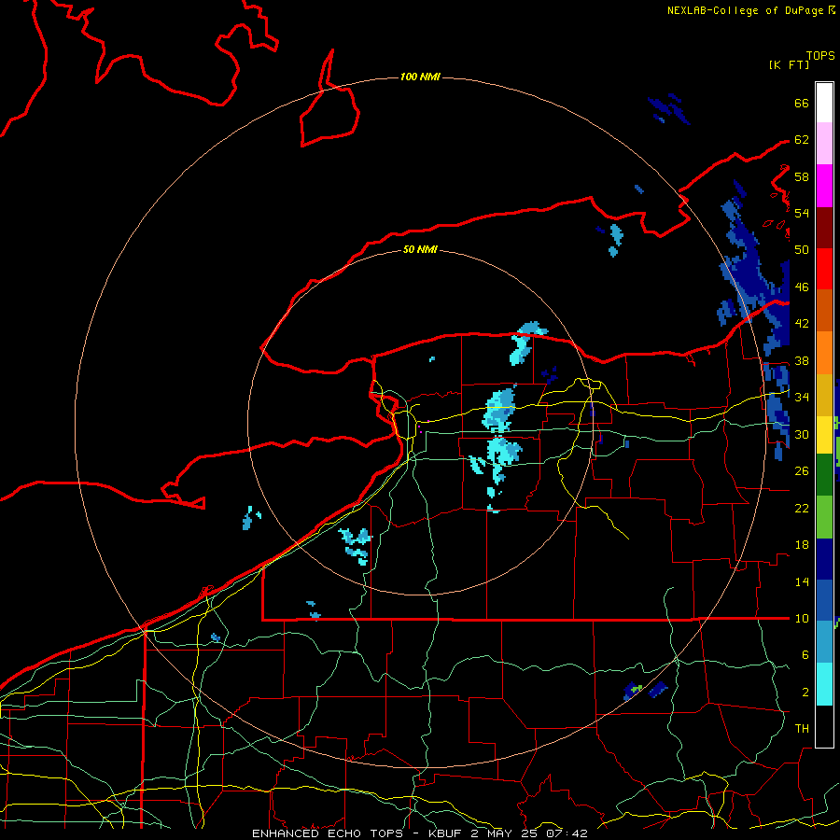Pick the light blue legend swatch
The image size is (840, 840).
pos(824,642)
